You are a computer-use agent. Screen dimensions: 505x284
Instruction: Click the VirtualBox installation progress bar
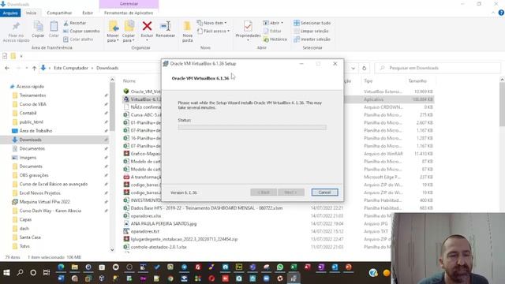point(252,128)
